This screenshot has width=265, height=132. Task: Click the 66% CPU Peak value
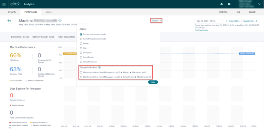[x=16, y=55]
